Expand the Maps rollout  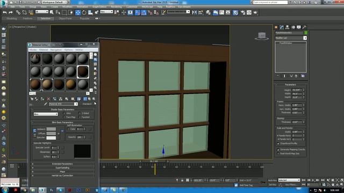(x=62, y=172)
